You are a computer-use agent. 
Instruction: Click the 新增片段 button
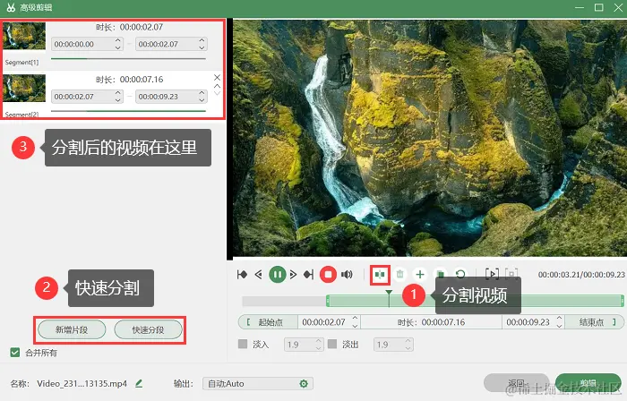click(72, 330)
